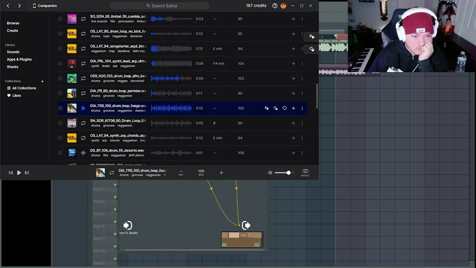Open Create in the sidebar
Viewport: 476px width, 268px height.
point(12,31)
